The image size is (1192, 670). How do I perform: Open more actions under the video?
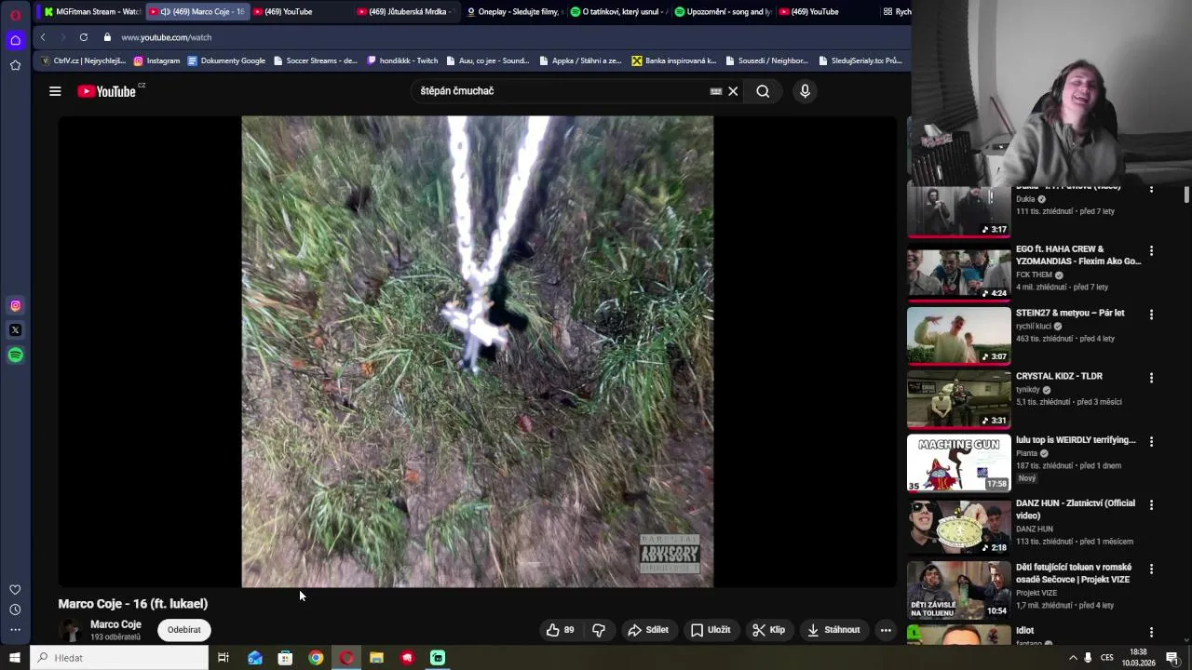[886, 630]
